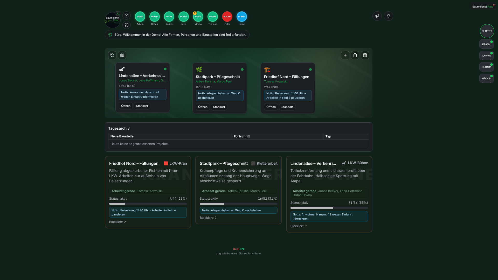This screenshot has width=498, height=280.
Task: Click 'Heute keine abgeschlossenen Projekte.' row
Action: click(x=239, y=144)
